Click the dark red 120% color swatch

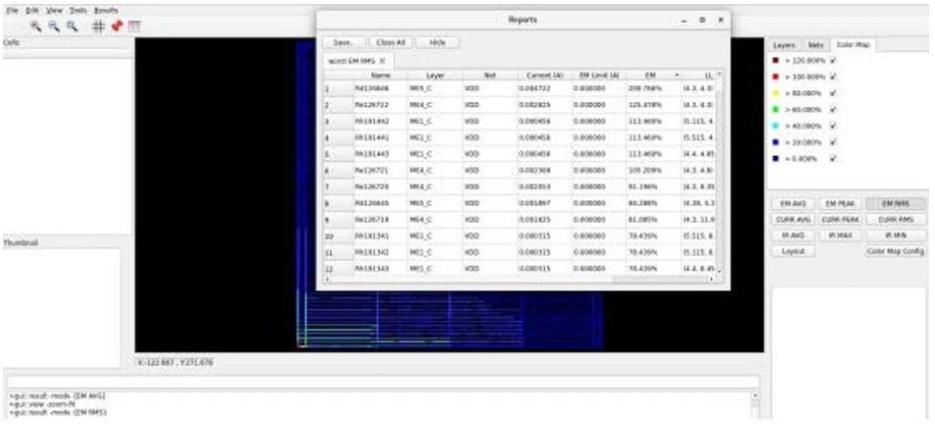[776, 61]
